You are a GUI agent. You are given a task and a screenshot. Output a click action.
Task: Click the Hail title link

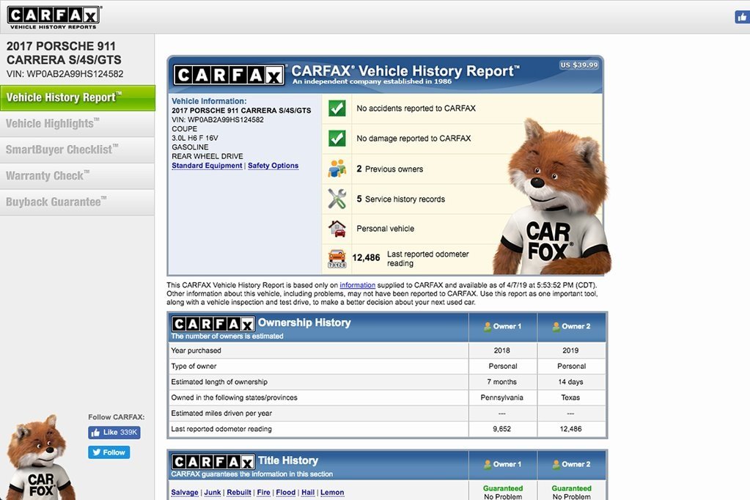tap(308, 493)
